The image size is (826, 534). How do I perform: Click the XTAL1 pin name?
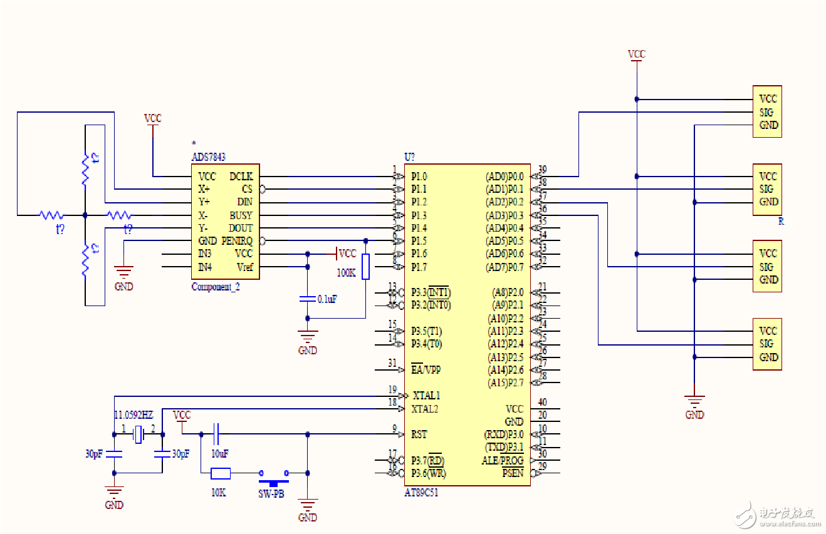click(x=426, y=396)
